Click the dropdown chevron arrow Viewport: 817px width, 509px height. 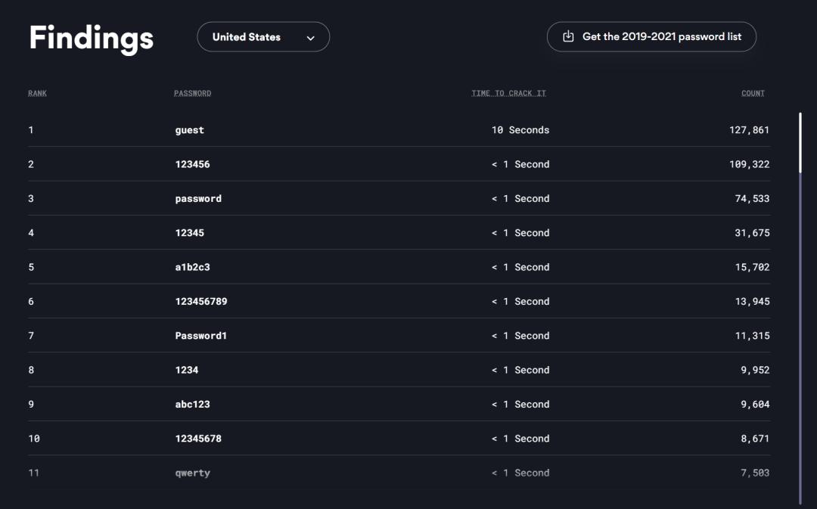click(310, 38)
